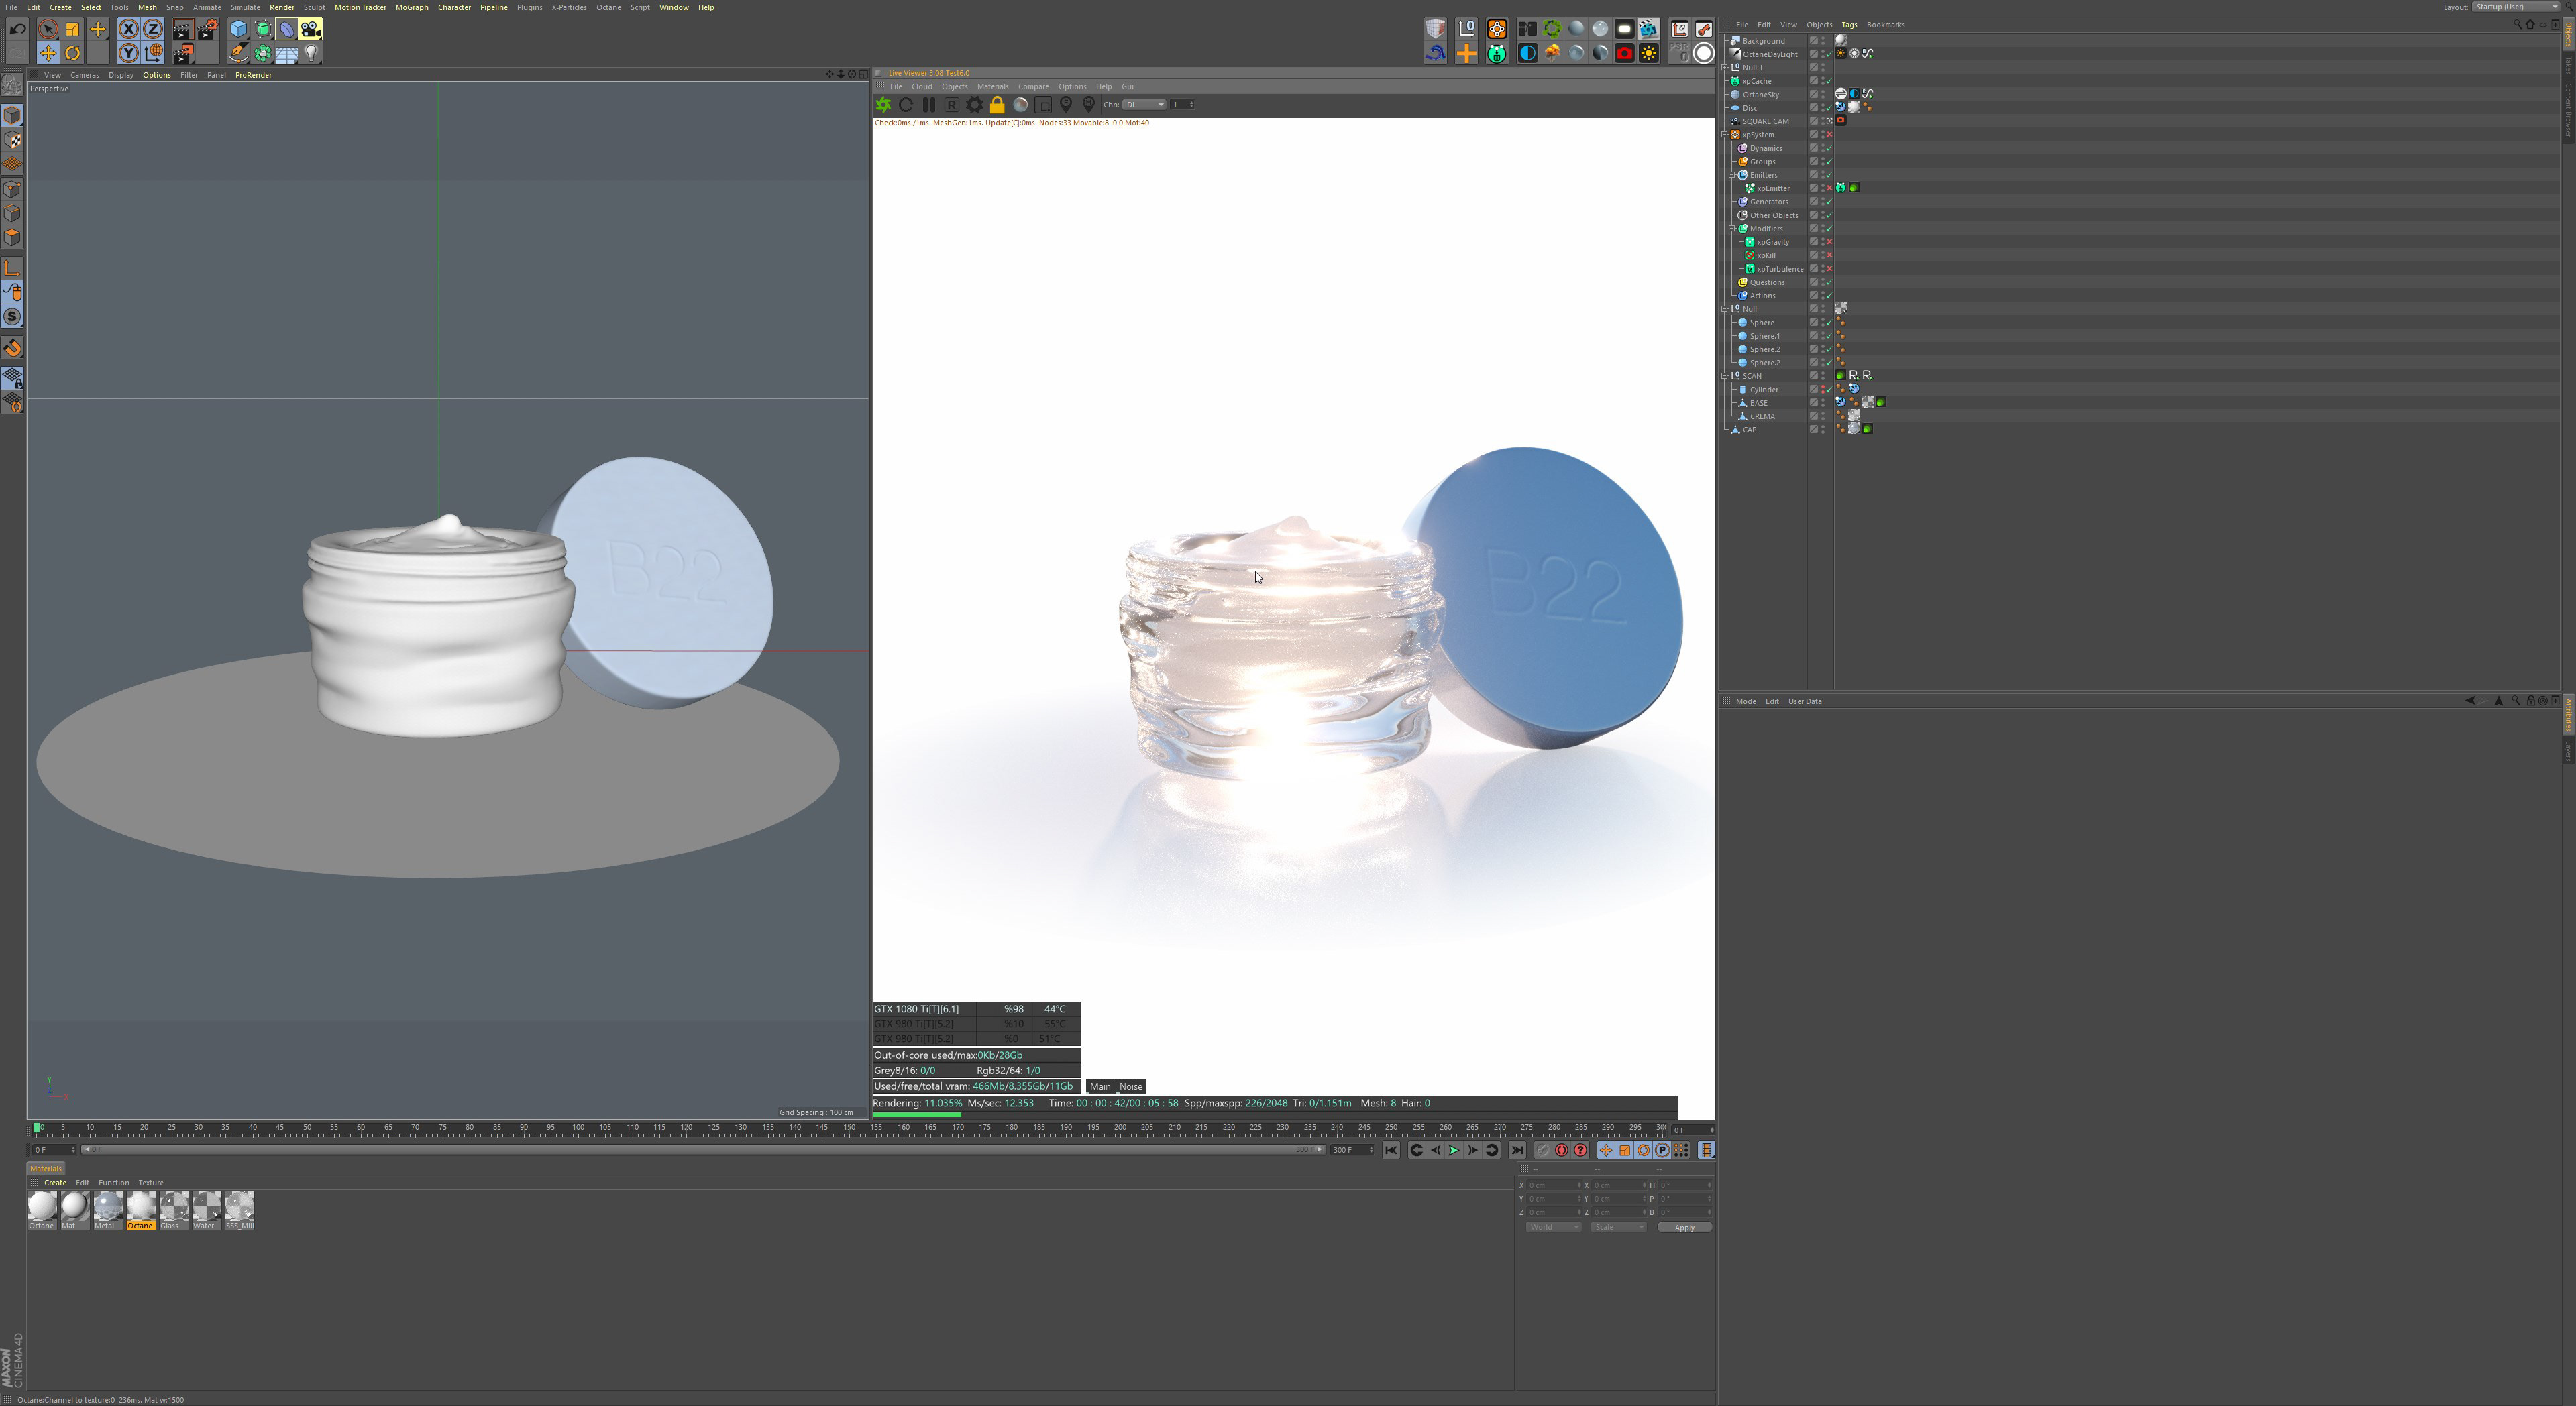Viewport: 2576px width, 1406px height.
Task: Click frame 150 on timeline ruler
Action: pyautogui.click(x=849, y=1128)
